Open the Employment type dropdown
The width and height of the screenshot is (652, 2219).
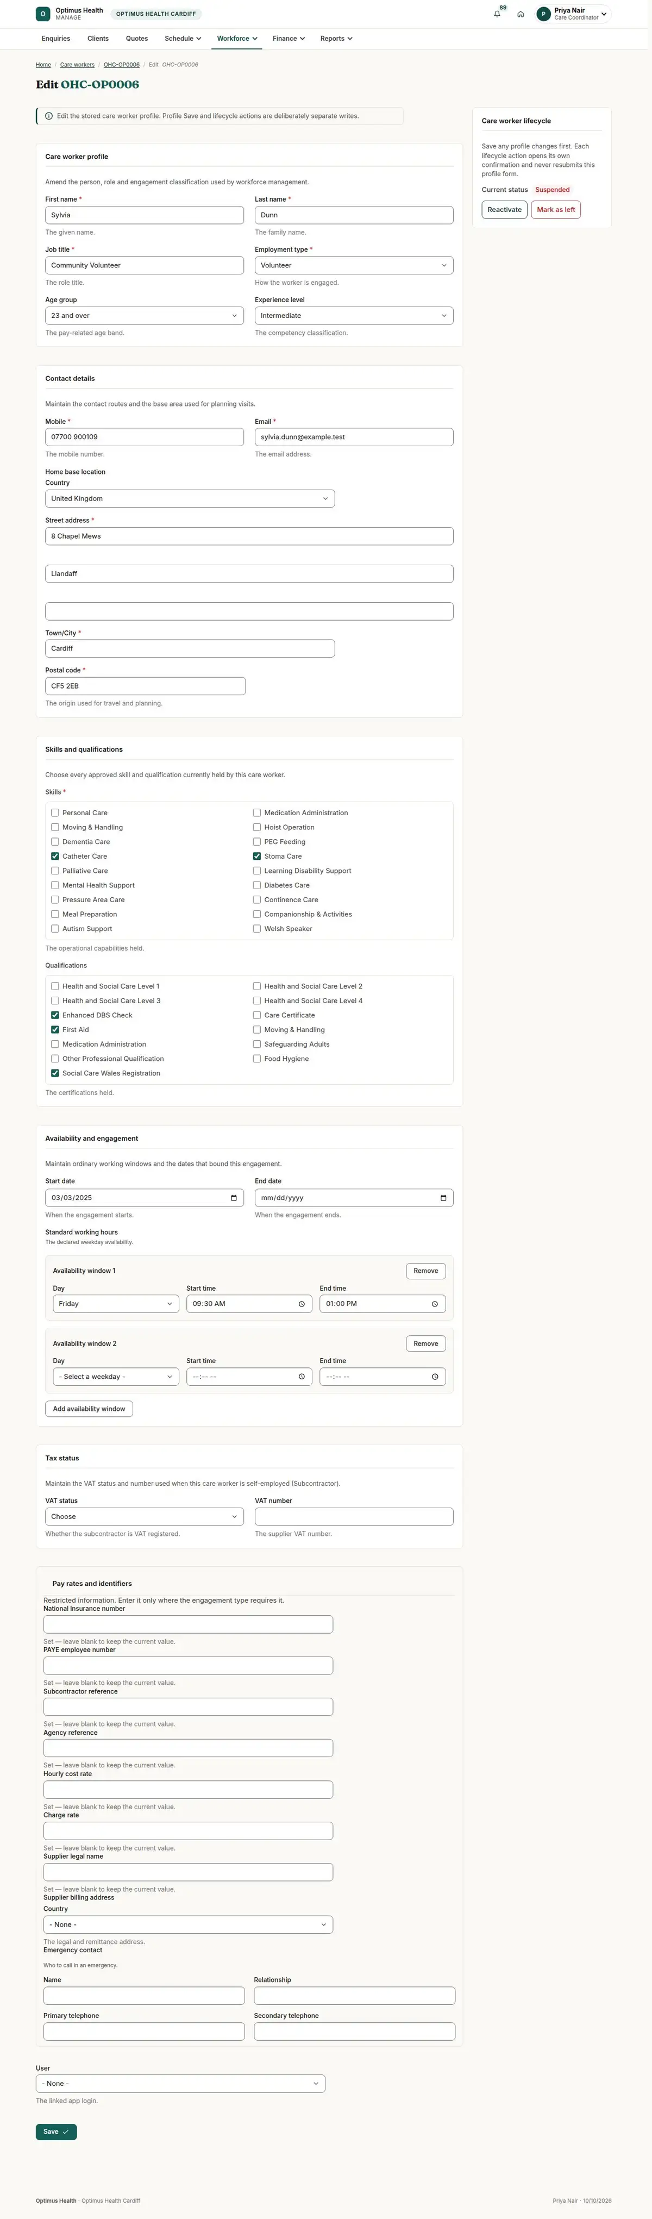[x=354, y=265]
